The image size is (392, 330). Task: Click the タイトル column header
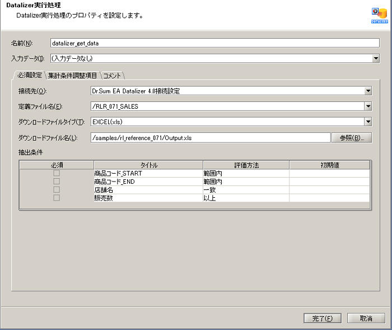point(148,165)
